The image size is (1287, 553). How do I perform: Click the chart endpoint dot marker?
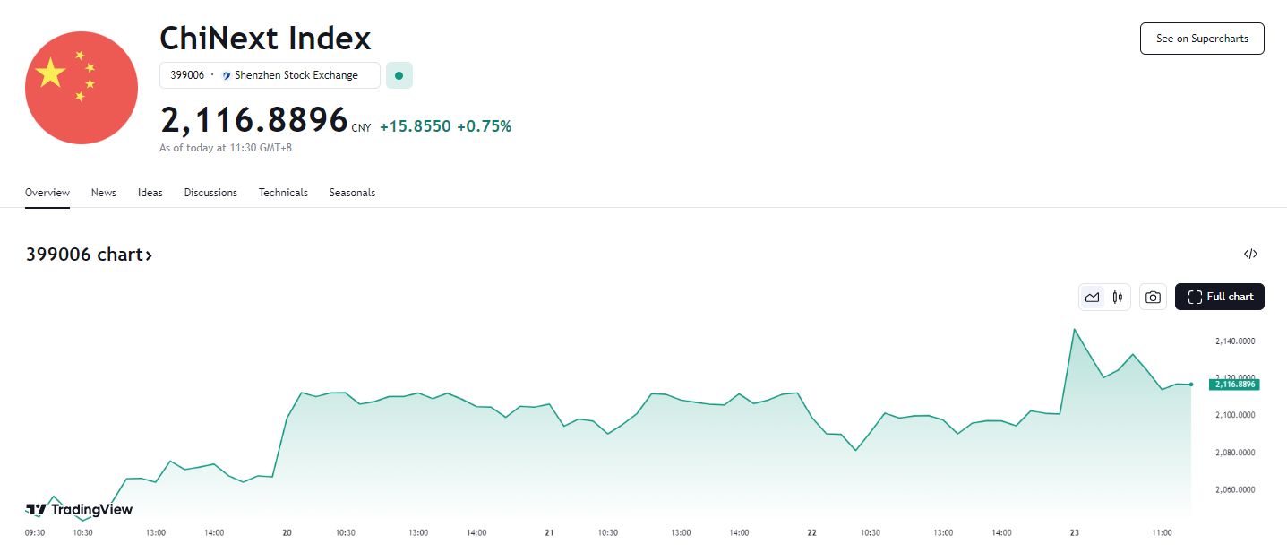[1190, 385]
